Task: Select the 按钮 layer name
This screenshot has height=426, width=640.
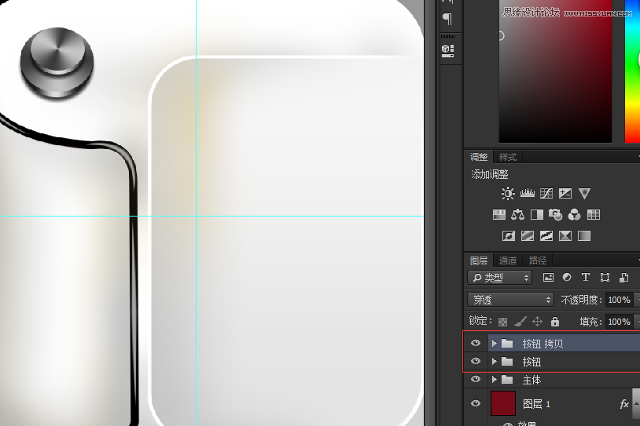Action: click(x=531, y=362)
